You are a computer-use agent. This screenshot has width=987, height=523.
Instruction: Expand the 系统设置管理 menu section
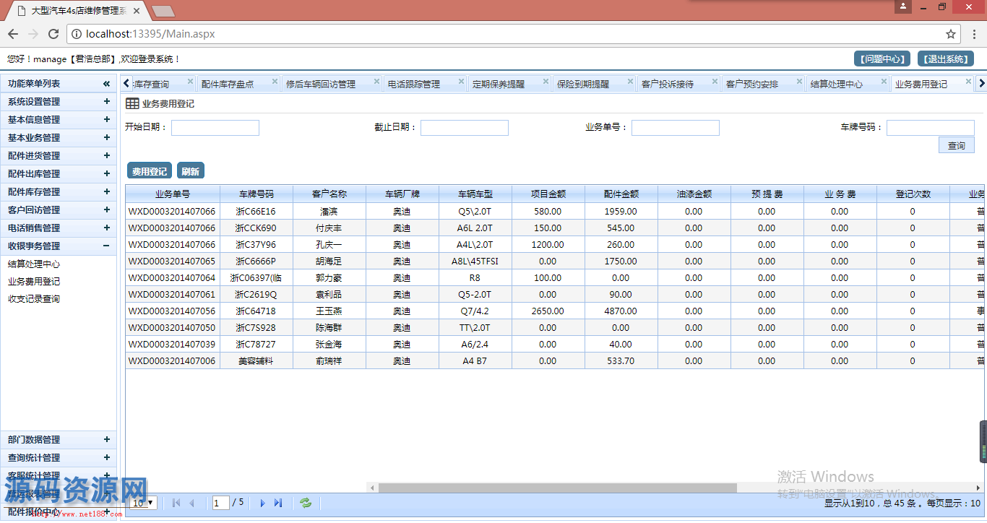point(106,102)
